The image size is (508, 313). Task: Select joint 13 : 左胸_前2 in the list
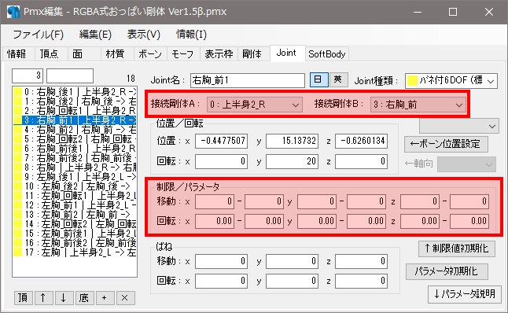[75, 215]
